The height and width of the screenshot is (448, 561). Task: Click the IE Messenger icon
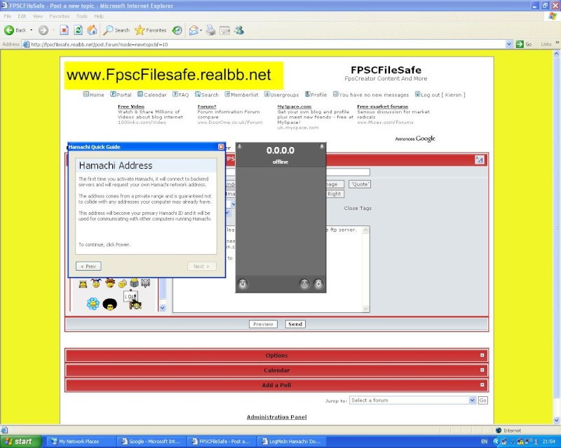pyautogui.click(x=239, y=30)
